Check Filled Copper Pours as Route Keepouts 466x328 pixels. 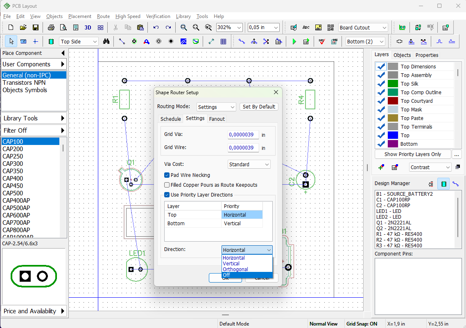tap(167, 185)
